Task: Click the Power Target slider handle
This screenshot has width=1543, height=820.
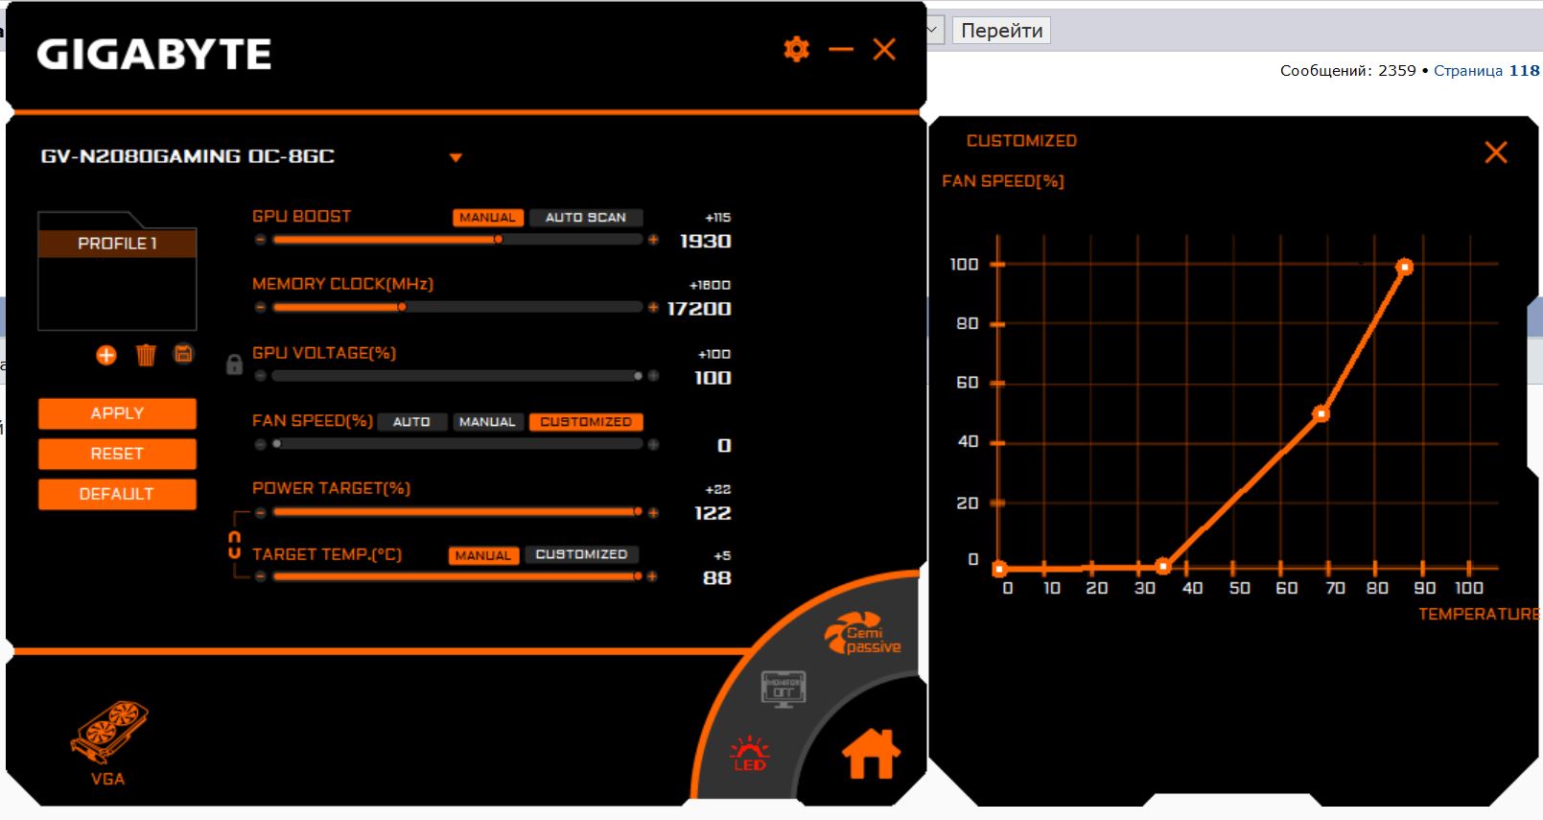Action: (x=638, y=512)
